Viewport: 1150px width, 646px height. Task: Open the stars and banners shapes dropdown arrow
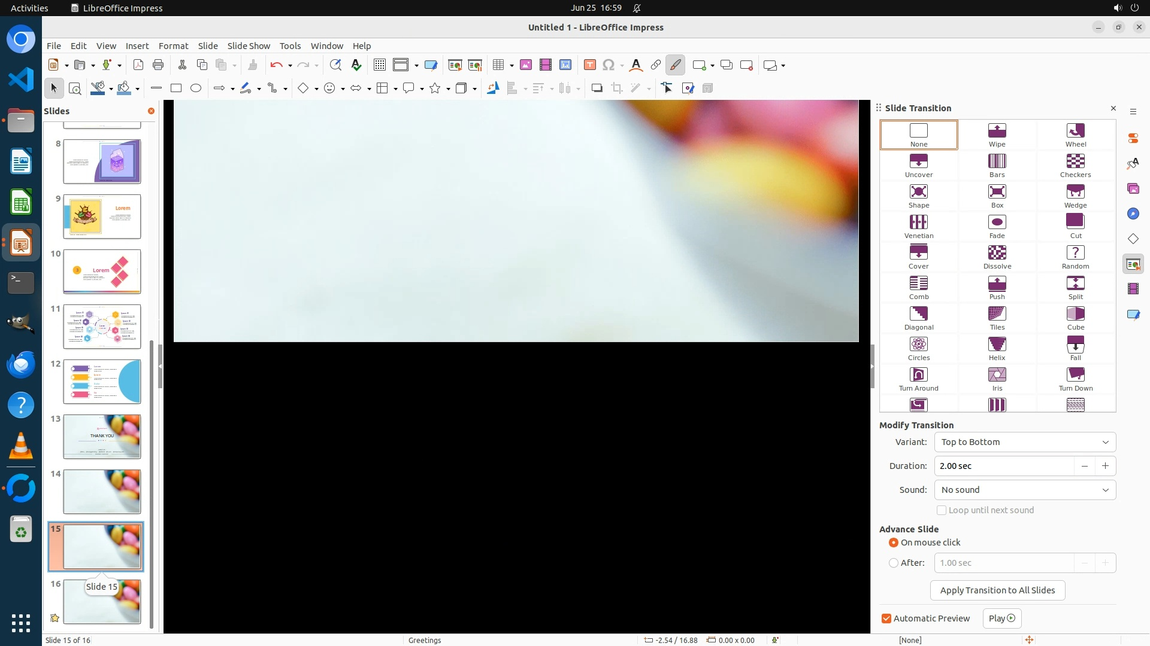pos(448,89)
